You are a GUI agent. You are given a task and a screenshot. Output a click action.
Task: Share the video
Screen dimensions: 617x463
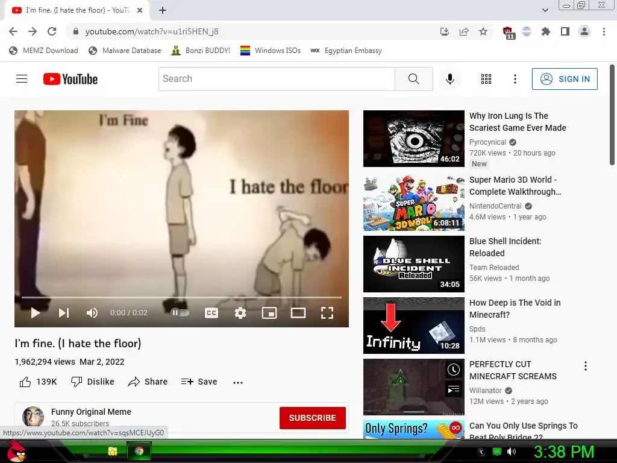click(148, 382)
